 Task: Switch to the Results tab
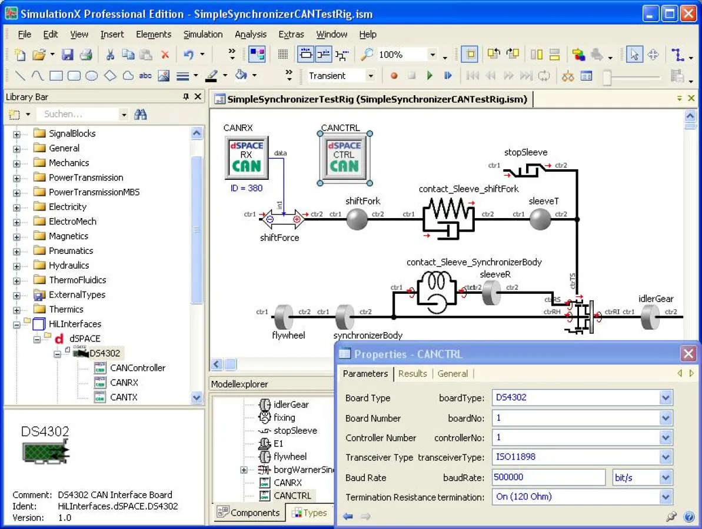[412, 374]
